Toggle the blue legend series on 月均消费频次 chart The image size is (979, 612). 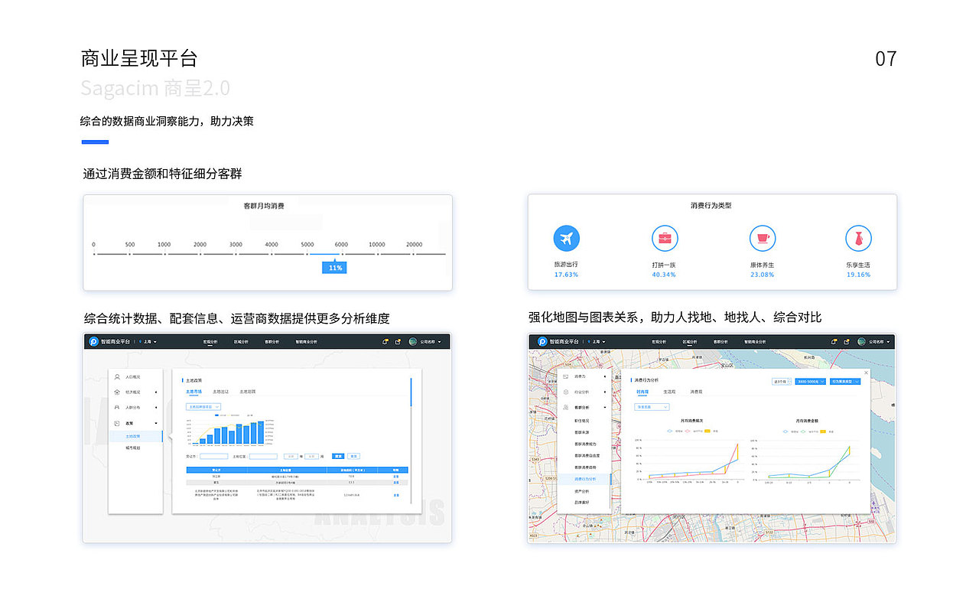[x=669, y=431]
